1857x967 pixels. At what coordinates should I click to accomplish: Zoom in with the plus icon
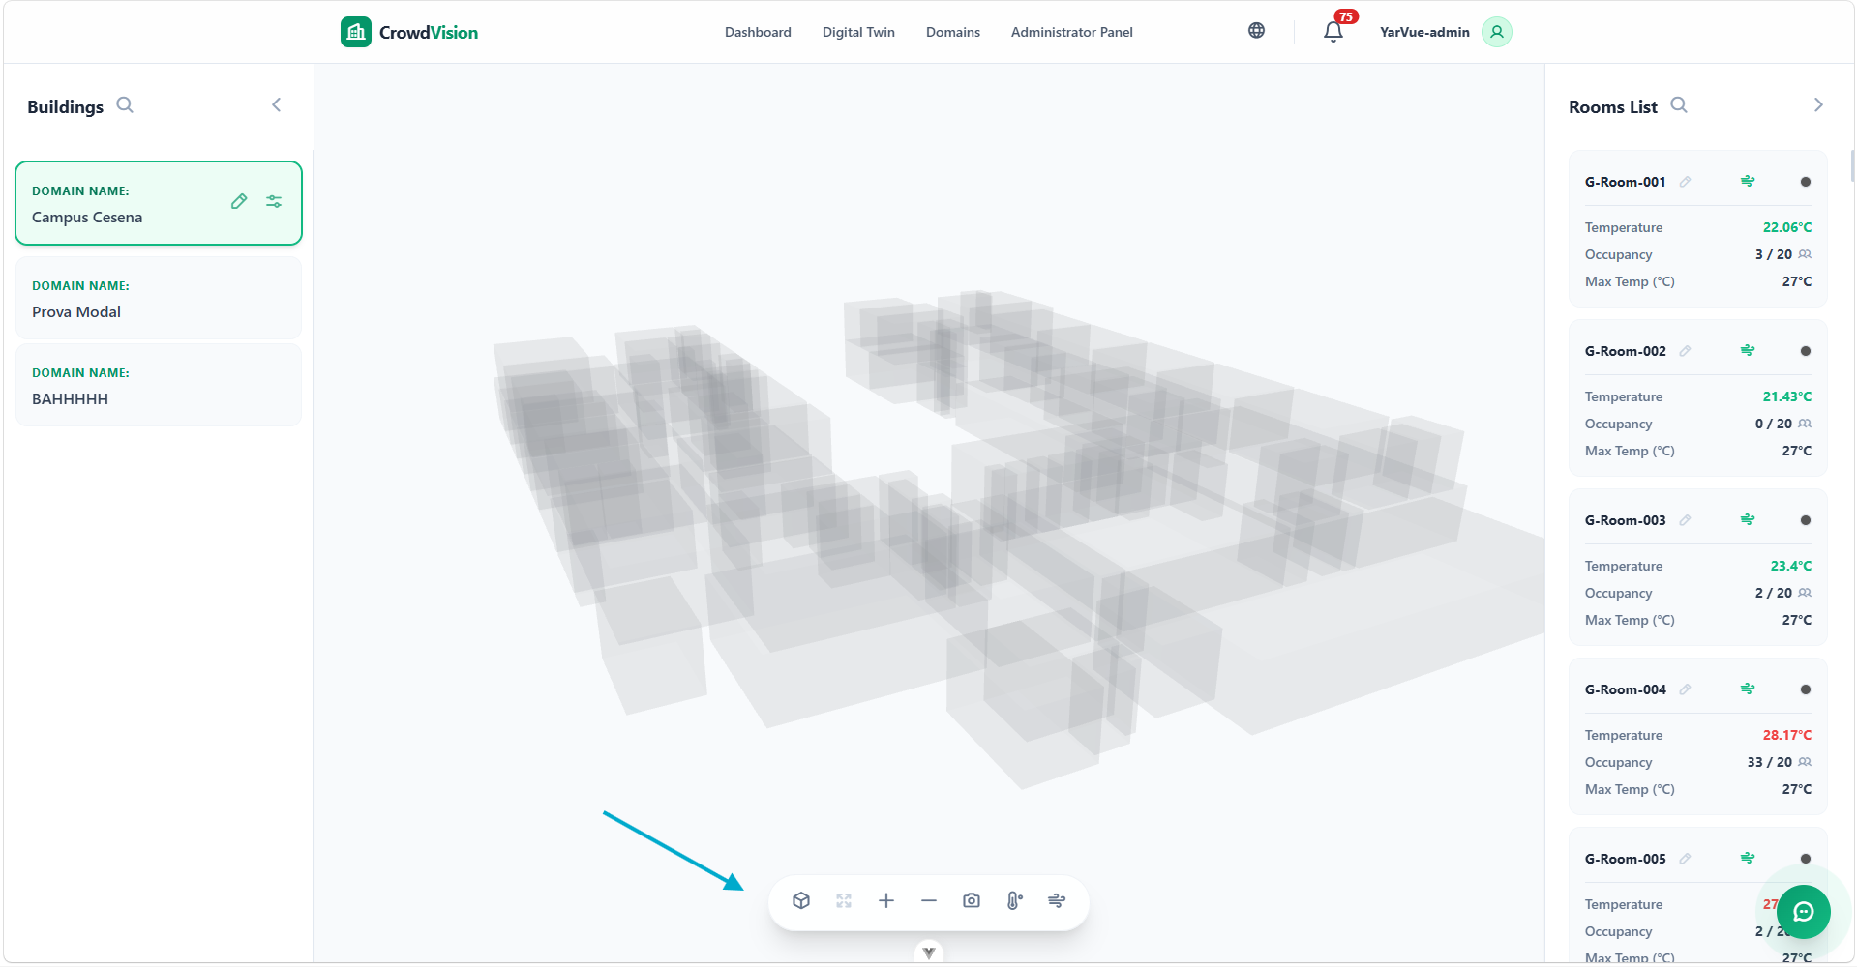pyautogui.click(x=886, y=900)
